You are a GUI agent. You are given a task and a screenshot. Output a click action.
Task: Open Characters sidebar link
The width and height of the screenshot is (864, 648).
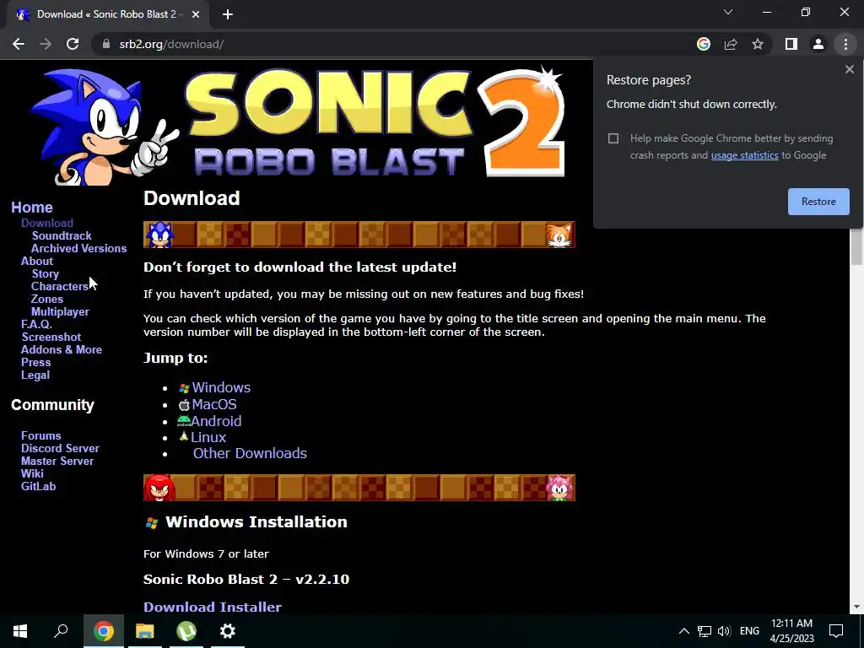60,287
